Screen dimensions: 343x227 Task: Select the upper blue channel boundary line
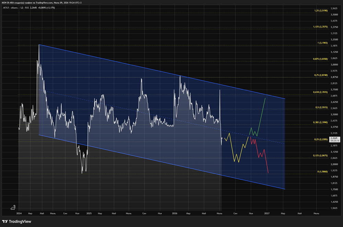(162, 72)
